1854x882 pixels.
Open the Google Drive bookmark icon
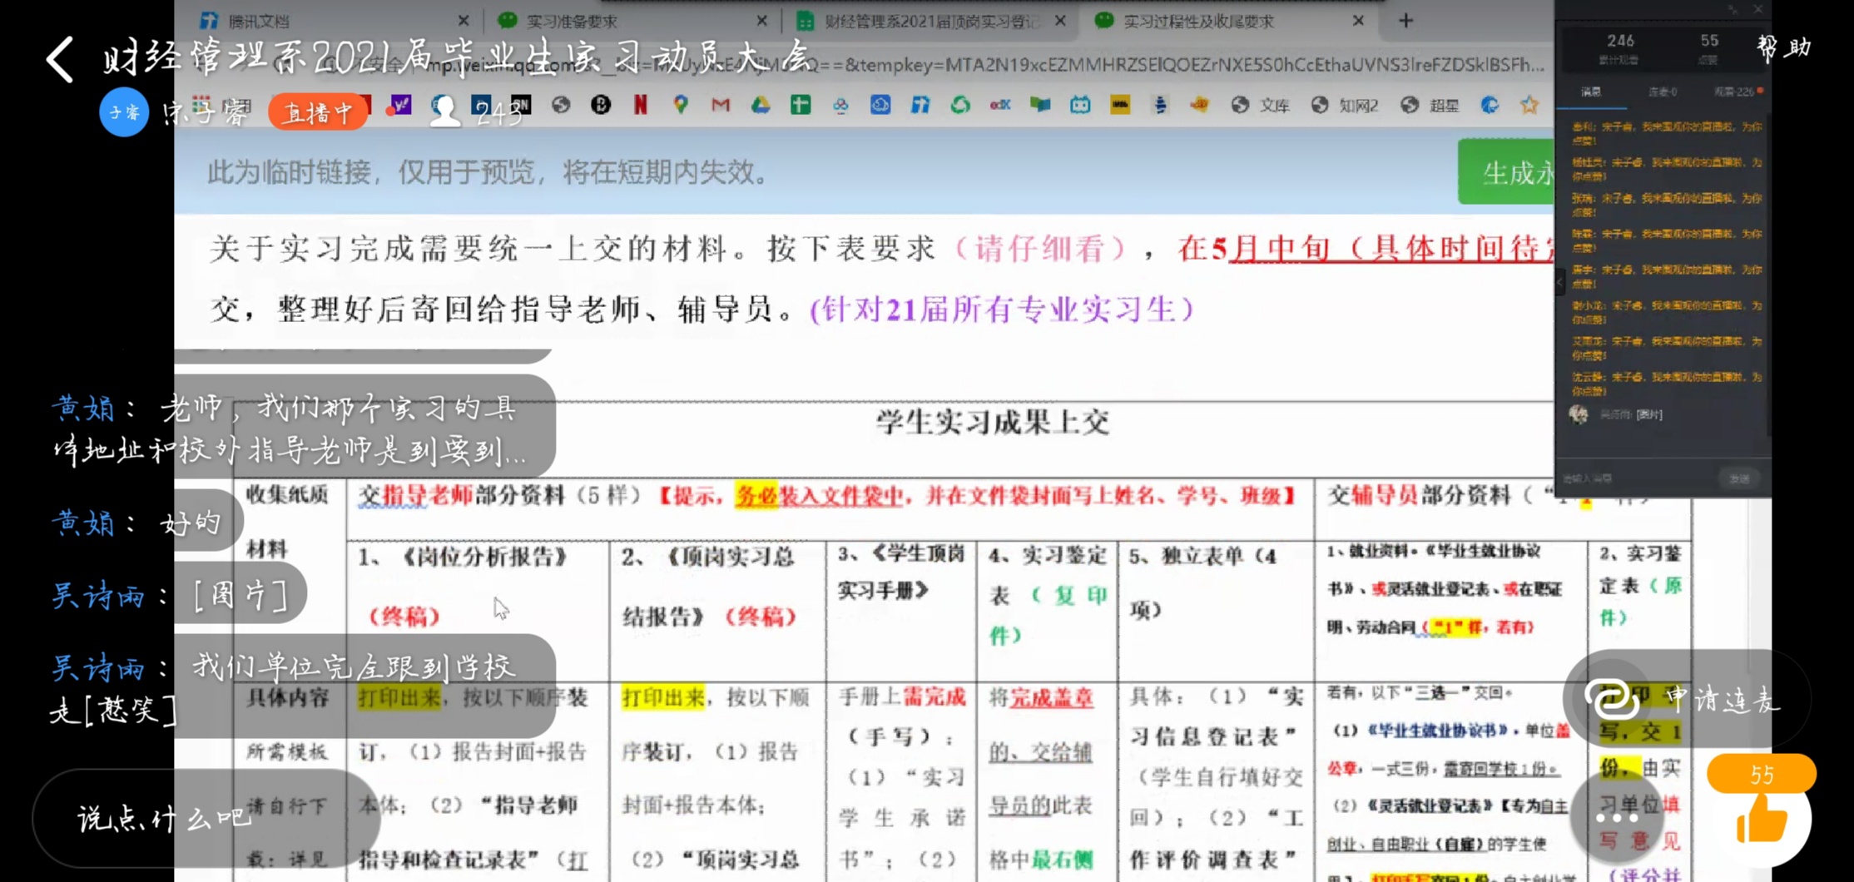pos(761,105)
